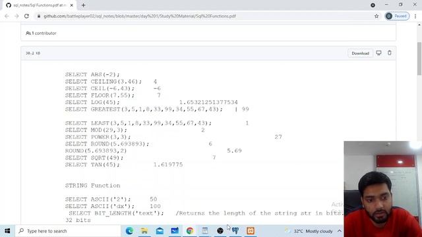Open the calculator-like taskbar icon
The width and height of the screenshot is (422, 237).
pos(205,230)
